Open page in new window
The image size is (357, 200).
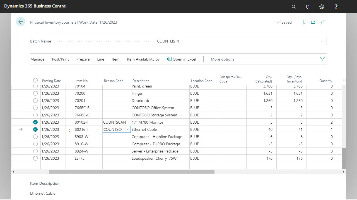click(x=313, y=22)
